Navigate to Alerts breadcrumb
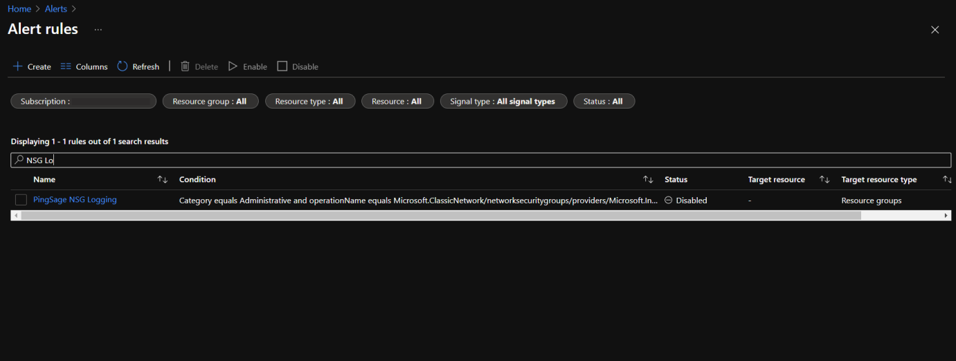This screenshot has height=361, width=956. click(56, 9)
